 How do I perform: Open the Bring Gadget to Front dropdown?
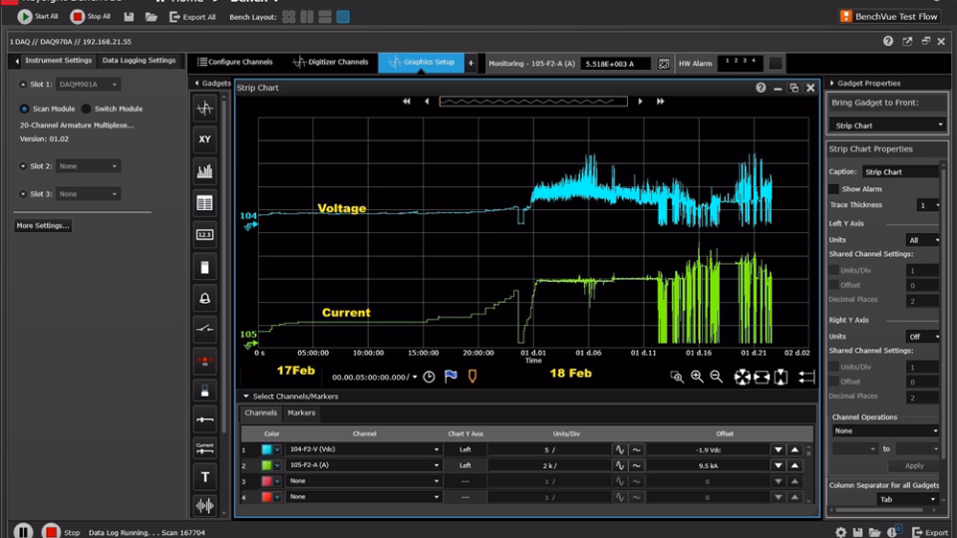coord(887,126)
